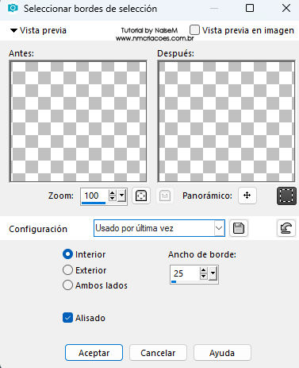Choose the Exterior radio option
This screenshot has height=368, width=299.
67,270
